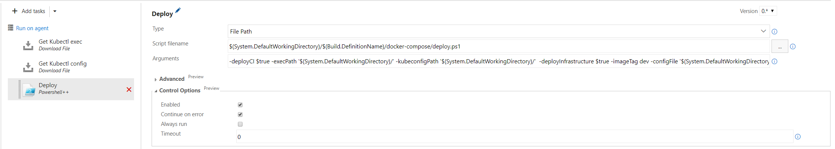Click the Get Kubectl config download icon

(x=28, y=67)
